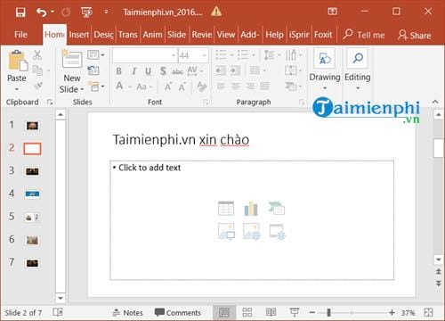Open the Transitions tab
445x321 pixels.
click(128, 35)
